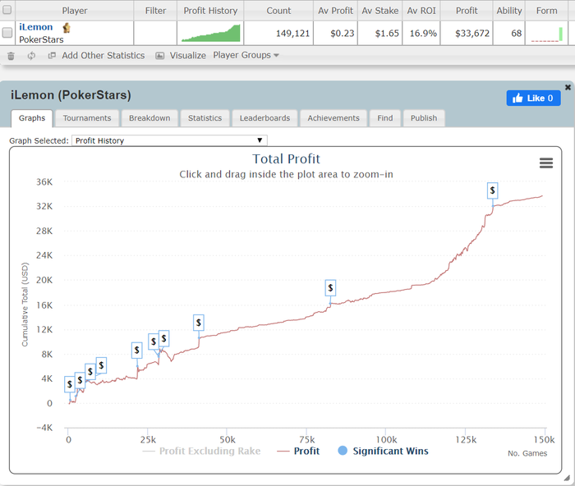Viewport: 575px width, 486px height.
Task: Open the Graph Selected dropdown
Action: 169,140
